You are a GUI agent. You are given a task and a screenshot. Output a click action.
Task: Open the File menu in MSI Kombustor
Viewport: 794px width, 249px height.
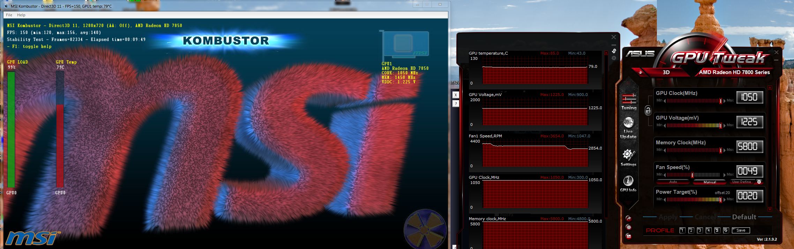pos(9,15)
